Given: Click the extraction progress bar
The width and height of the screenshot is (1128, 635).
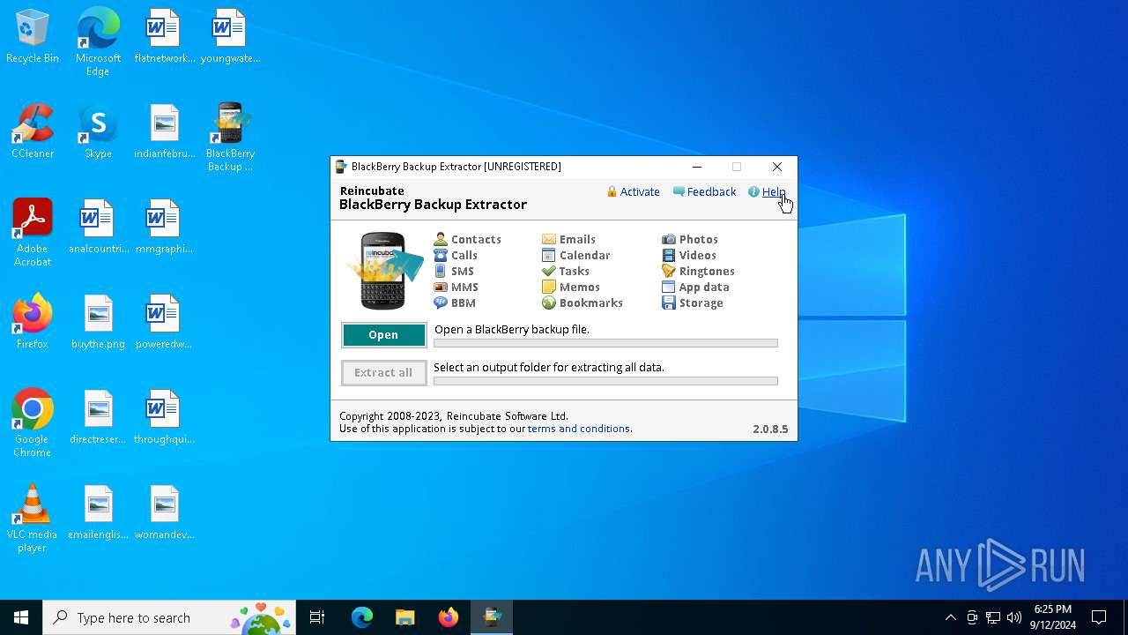Looking at the screenshot, I should (x=605, y=381).
